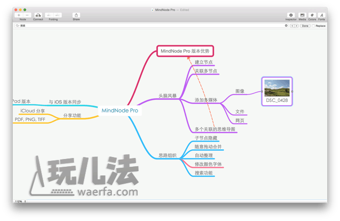
Task: Click the fold nodes icon
Action: (49, 15)
